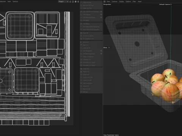Click the UV Straighten icon
The height and width of the screenshot is (136, 182).
(x=81, y=51)
